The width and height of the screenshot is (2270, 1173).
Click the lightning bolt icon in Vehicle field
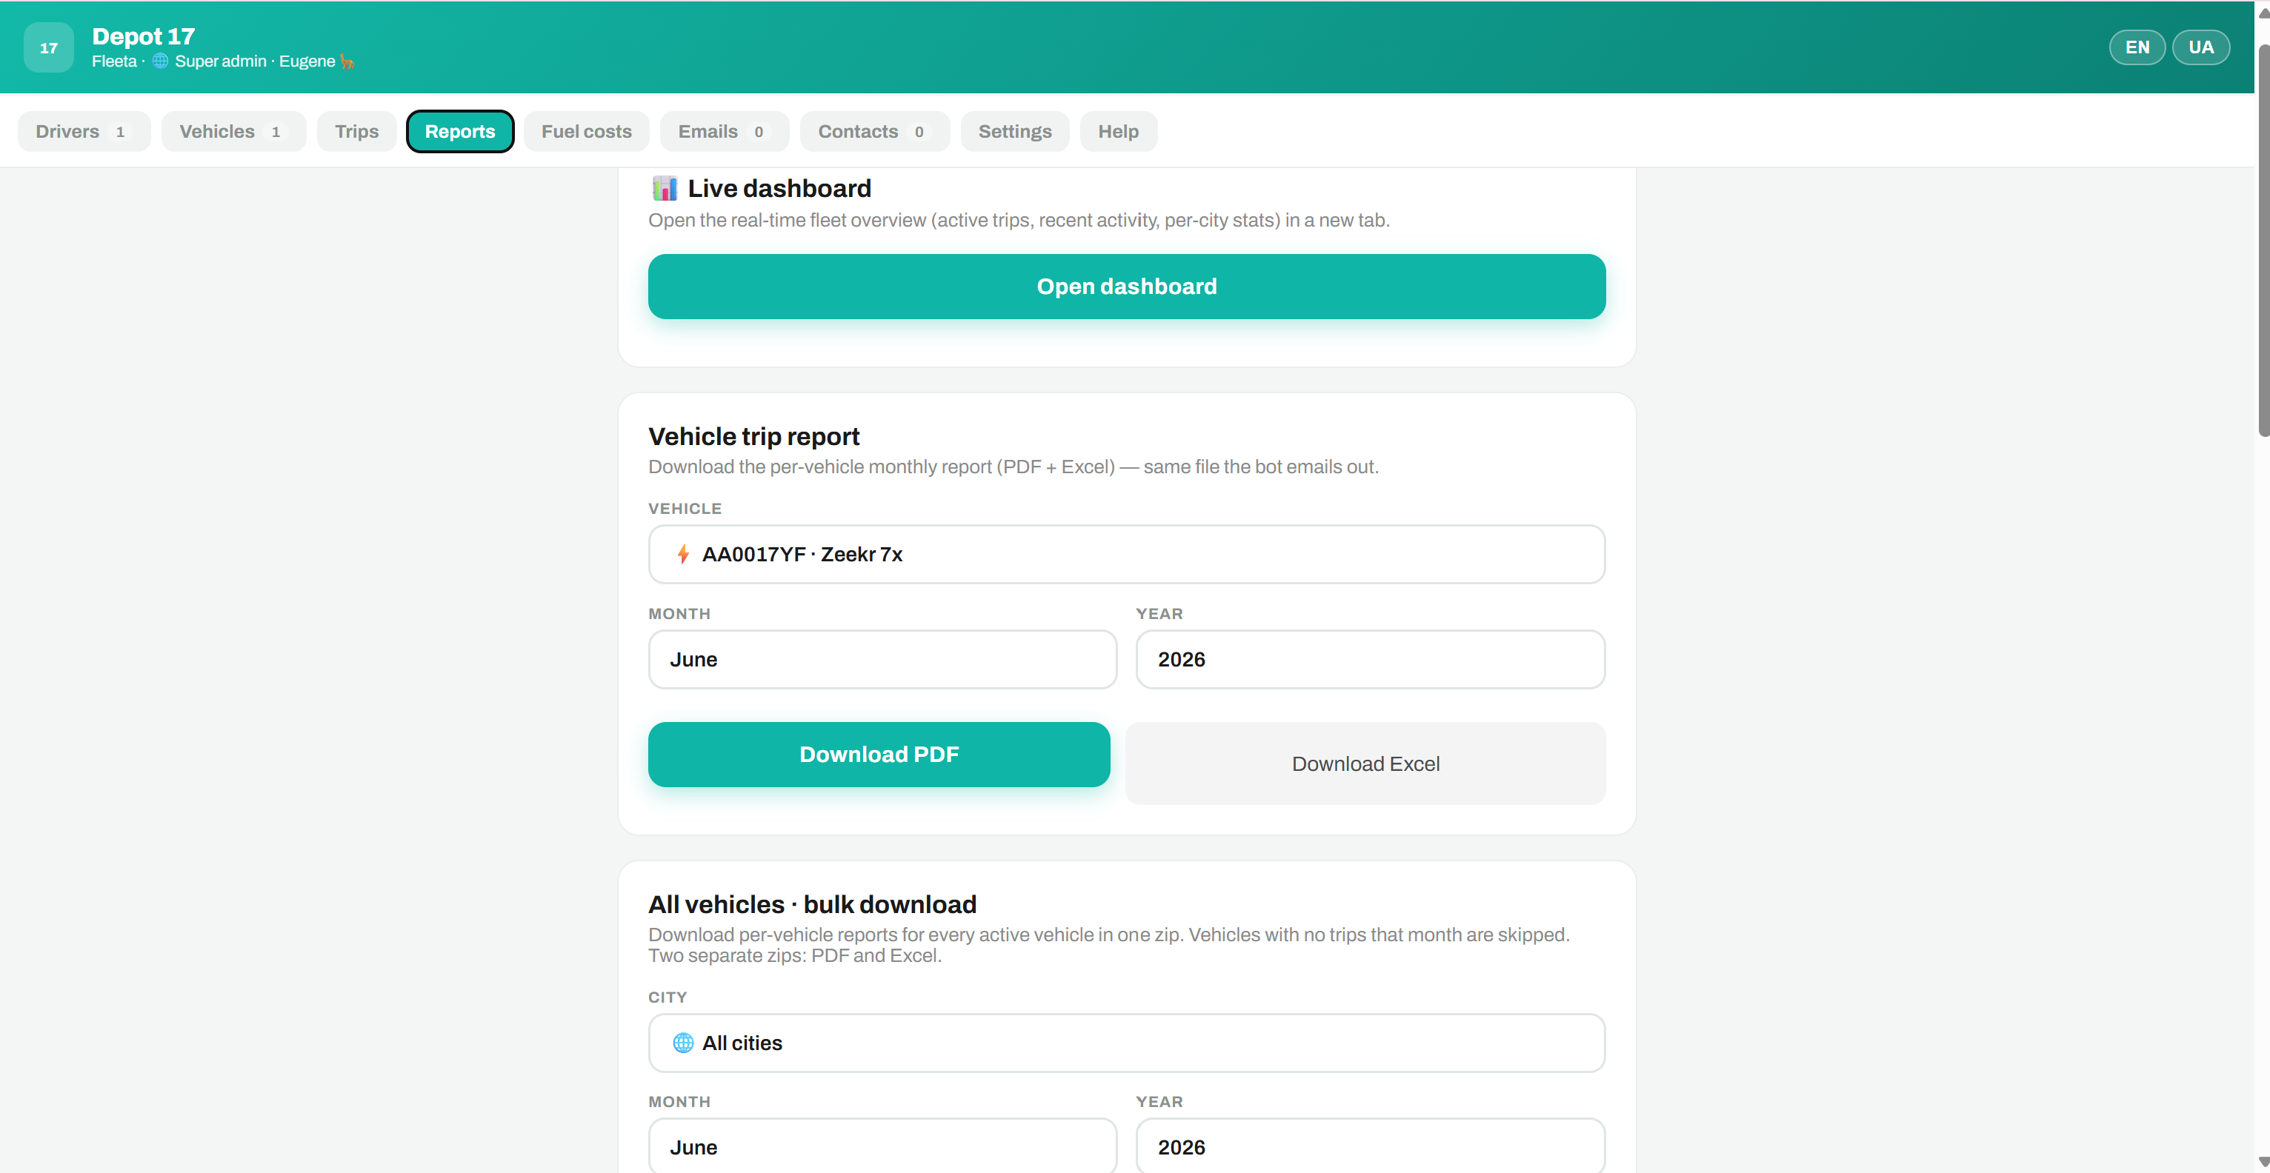pyautogui.click(x=683, y=554)
